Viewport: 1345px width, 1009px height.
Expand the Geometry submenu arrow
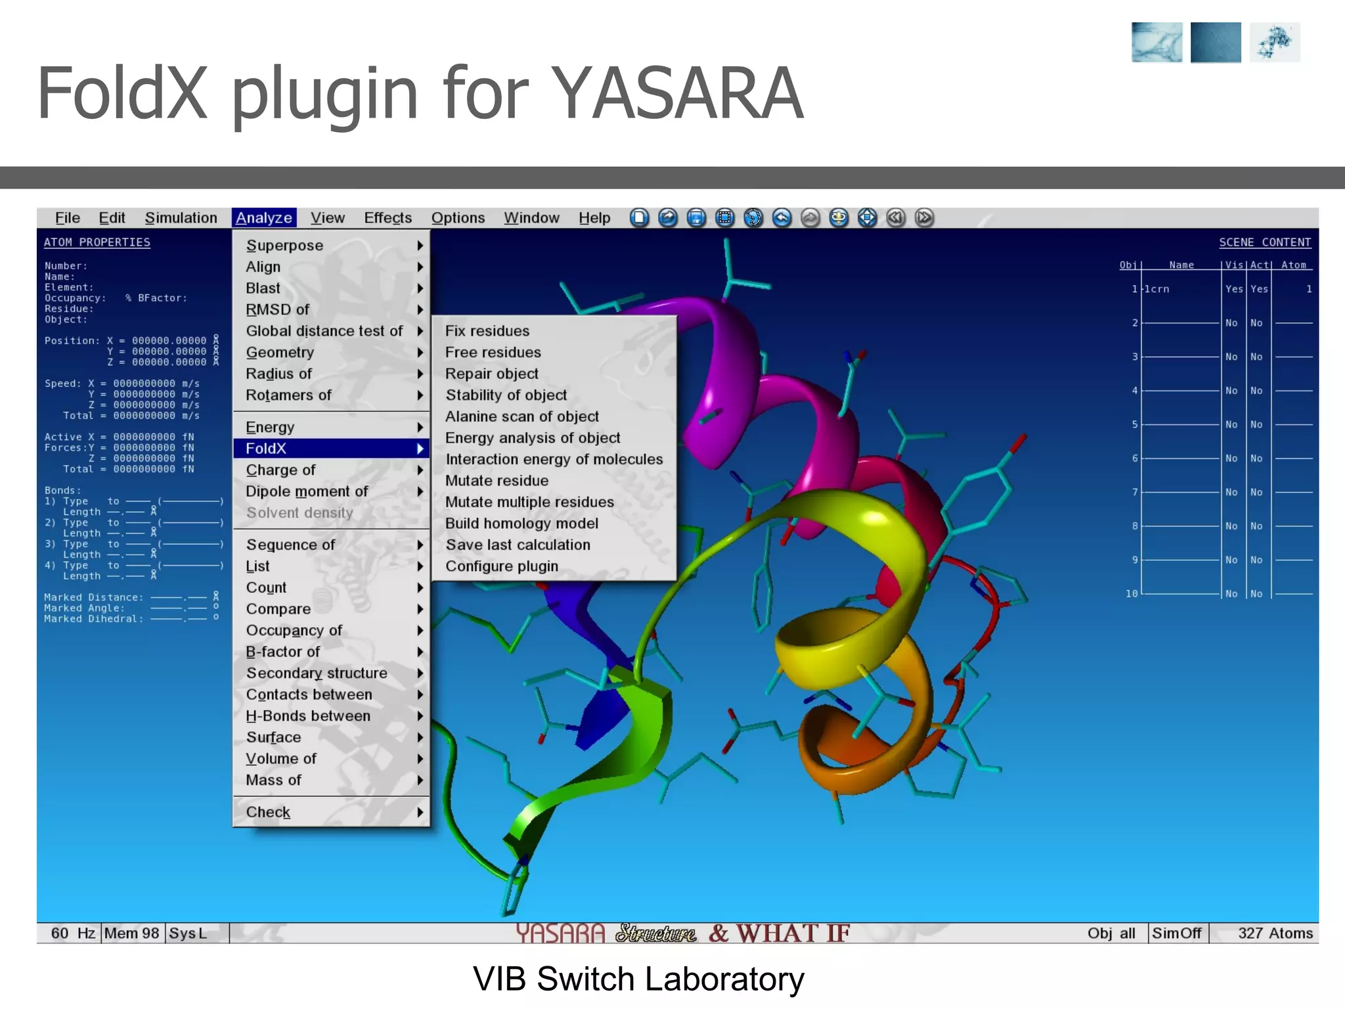420,352
